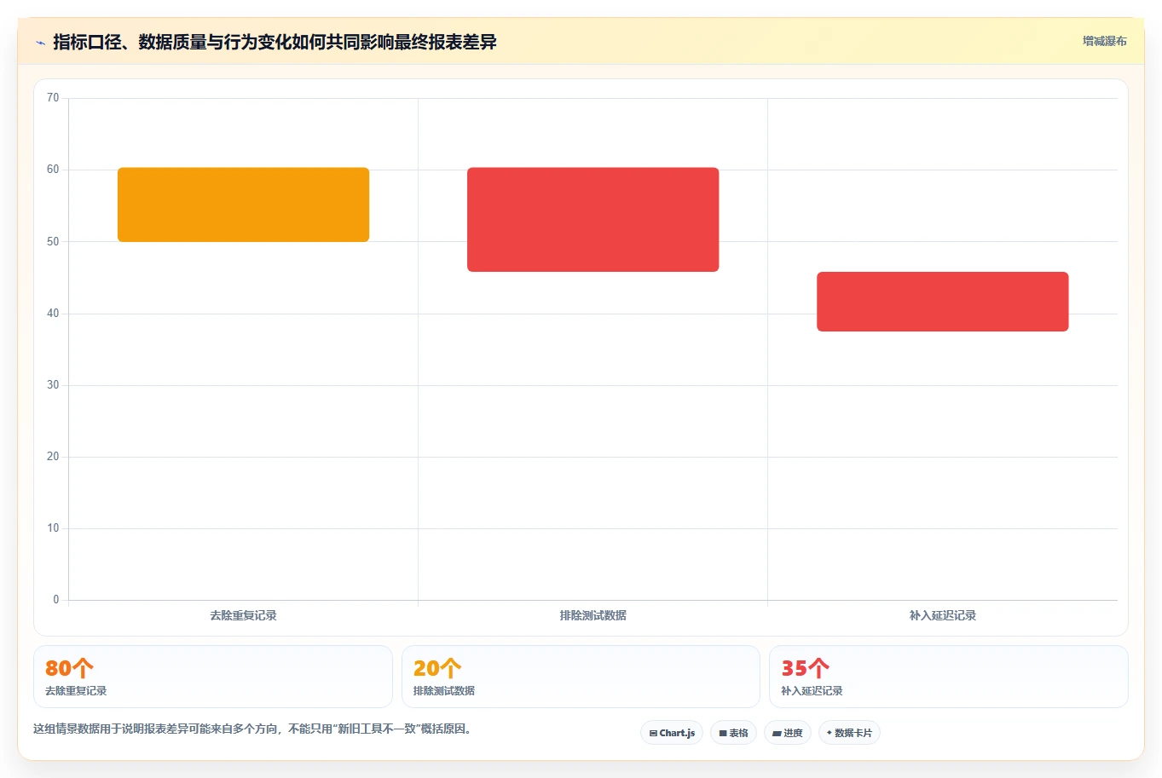Click the y-axis value 50
Viewport: 1162px width, 778px height.
(53, 242)
